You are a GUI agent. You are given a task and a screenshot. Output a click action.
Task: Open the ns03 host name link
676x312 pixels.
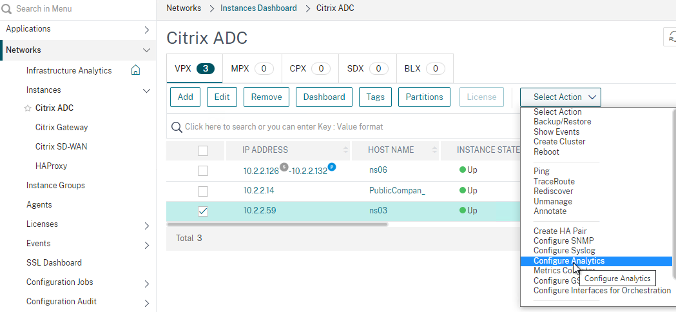pos(378,211)
